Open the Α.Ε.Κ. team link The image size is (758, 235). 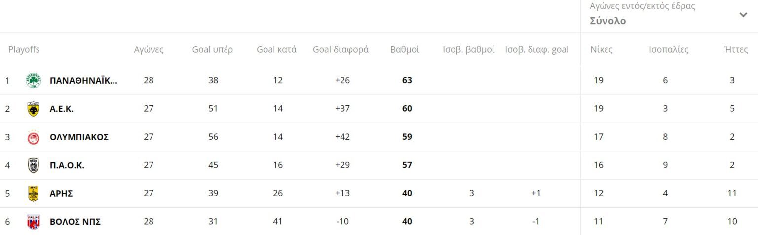[62, 109]
